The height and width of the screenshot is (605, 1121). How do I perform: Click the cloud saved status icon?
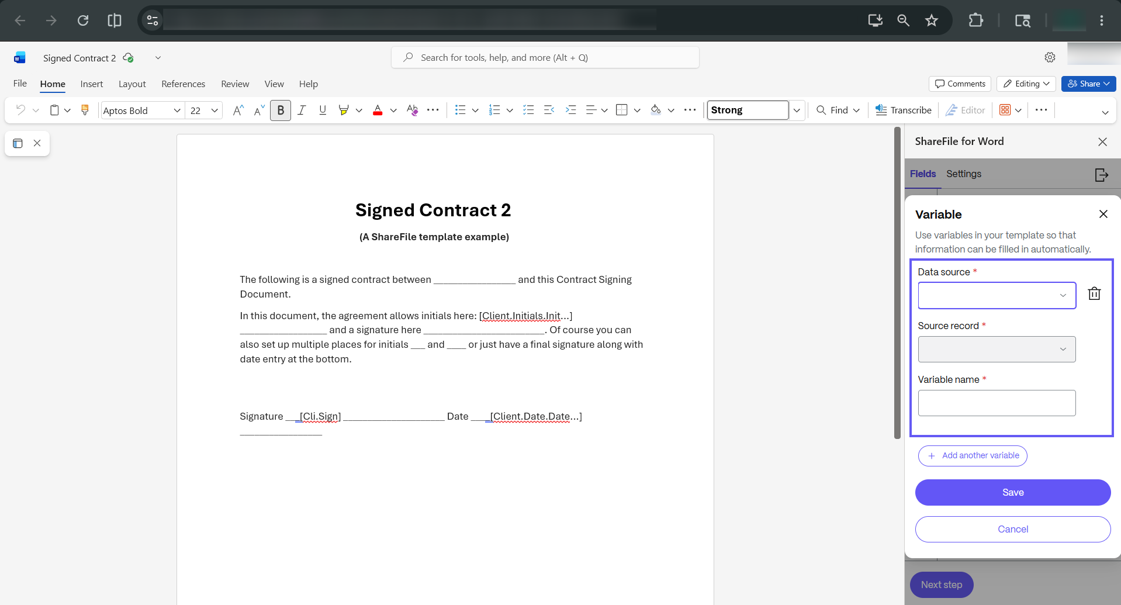click(129, 58)
